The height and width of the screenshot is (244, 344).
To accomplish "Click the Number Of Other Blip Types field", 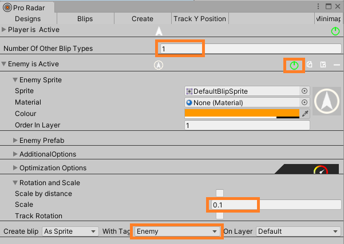I will (251, 49).
